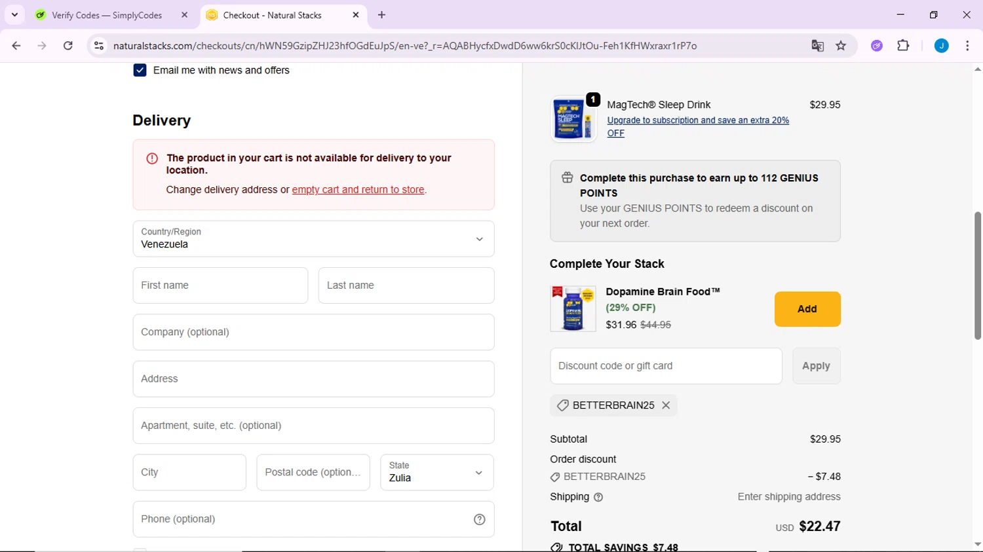Click the Complete Your Stack heading
Viewport: 983px width, 552px height.
[x=607, y=264]
